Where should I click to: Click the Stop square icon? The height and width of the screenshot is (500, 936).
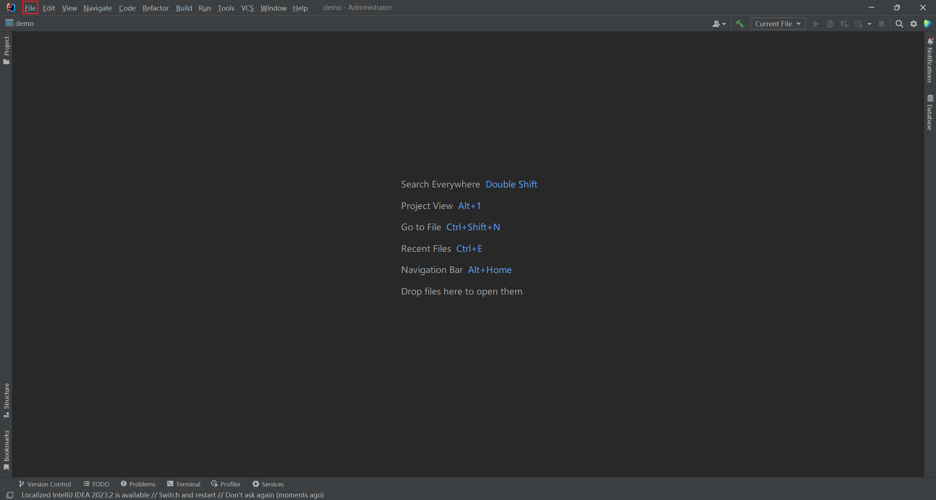click(x=882, y=24)
